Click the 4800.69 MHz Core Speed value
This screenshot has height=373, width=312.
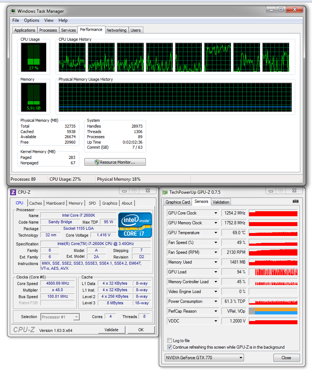57,283
